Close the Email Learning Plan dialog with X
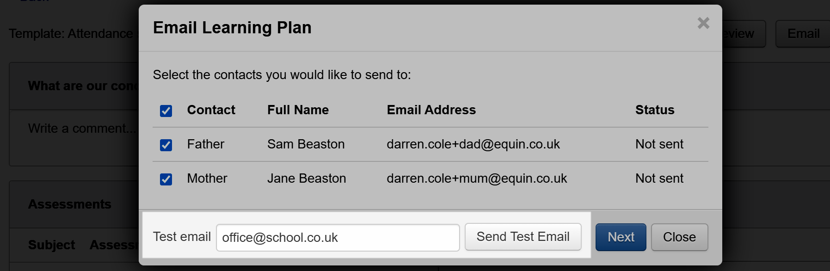This screenshot has height=271, width=830. pos(703,23)
